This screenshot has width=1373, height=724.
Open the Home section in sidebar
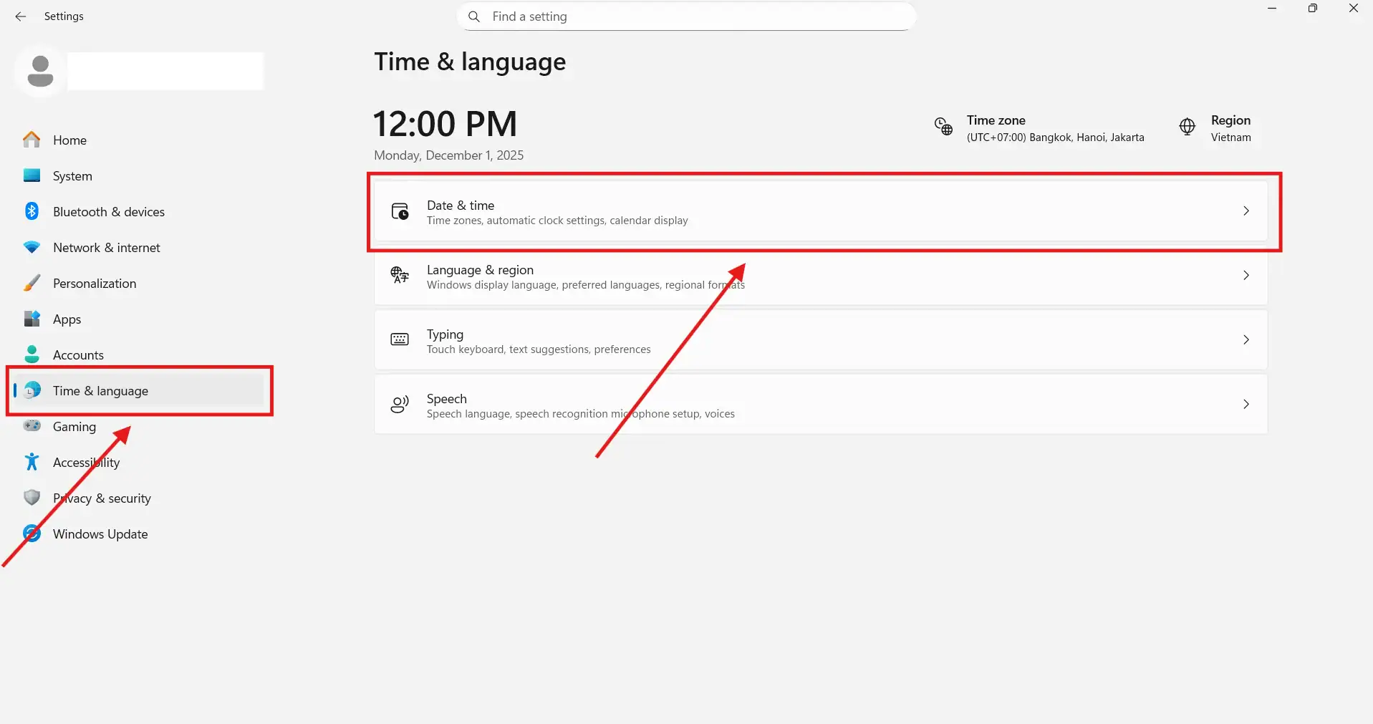[x=69, y=140]
